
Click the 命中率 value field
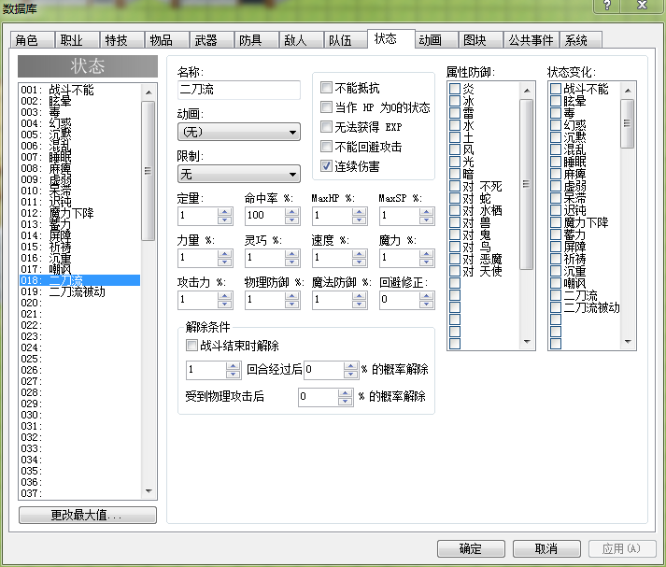tap(264, 216)
